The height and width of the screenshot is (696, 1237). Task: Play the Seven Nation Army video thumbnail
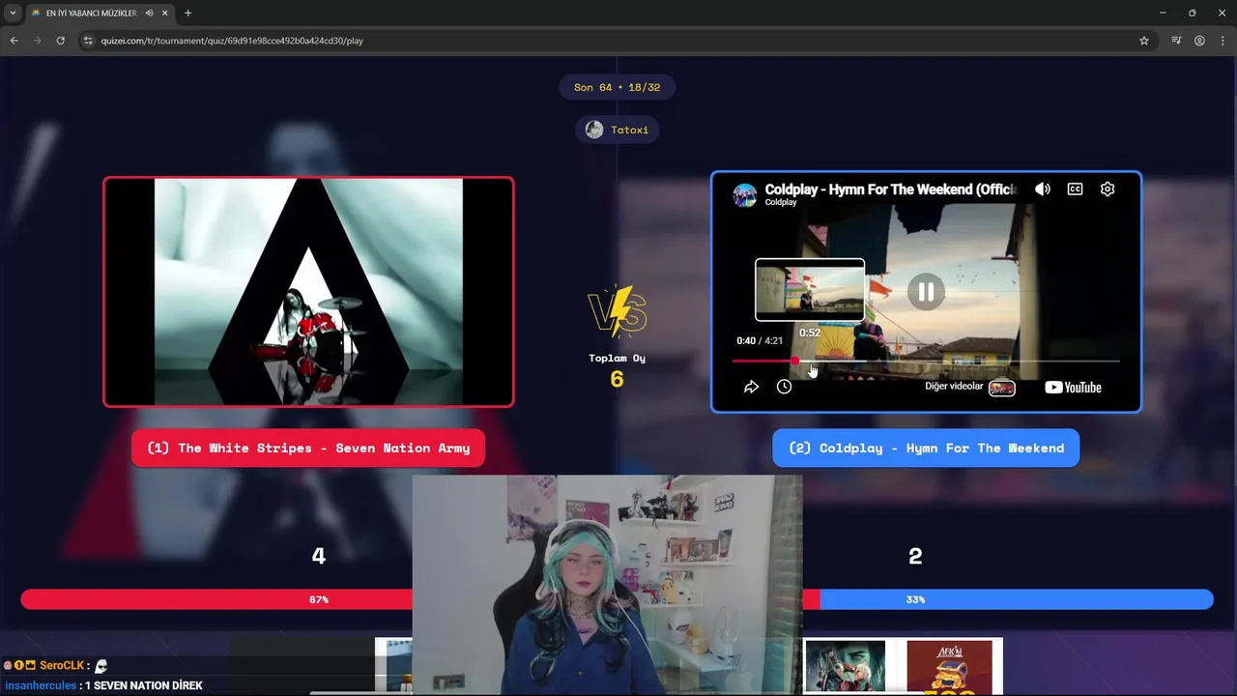pos(308,292)
